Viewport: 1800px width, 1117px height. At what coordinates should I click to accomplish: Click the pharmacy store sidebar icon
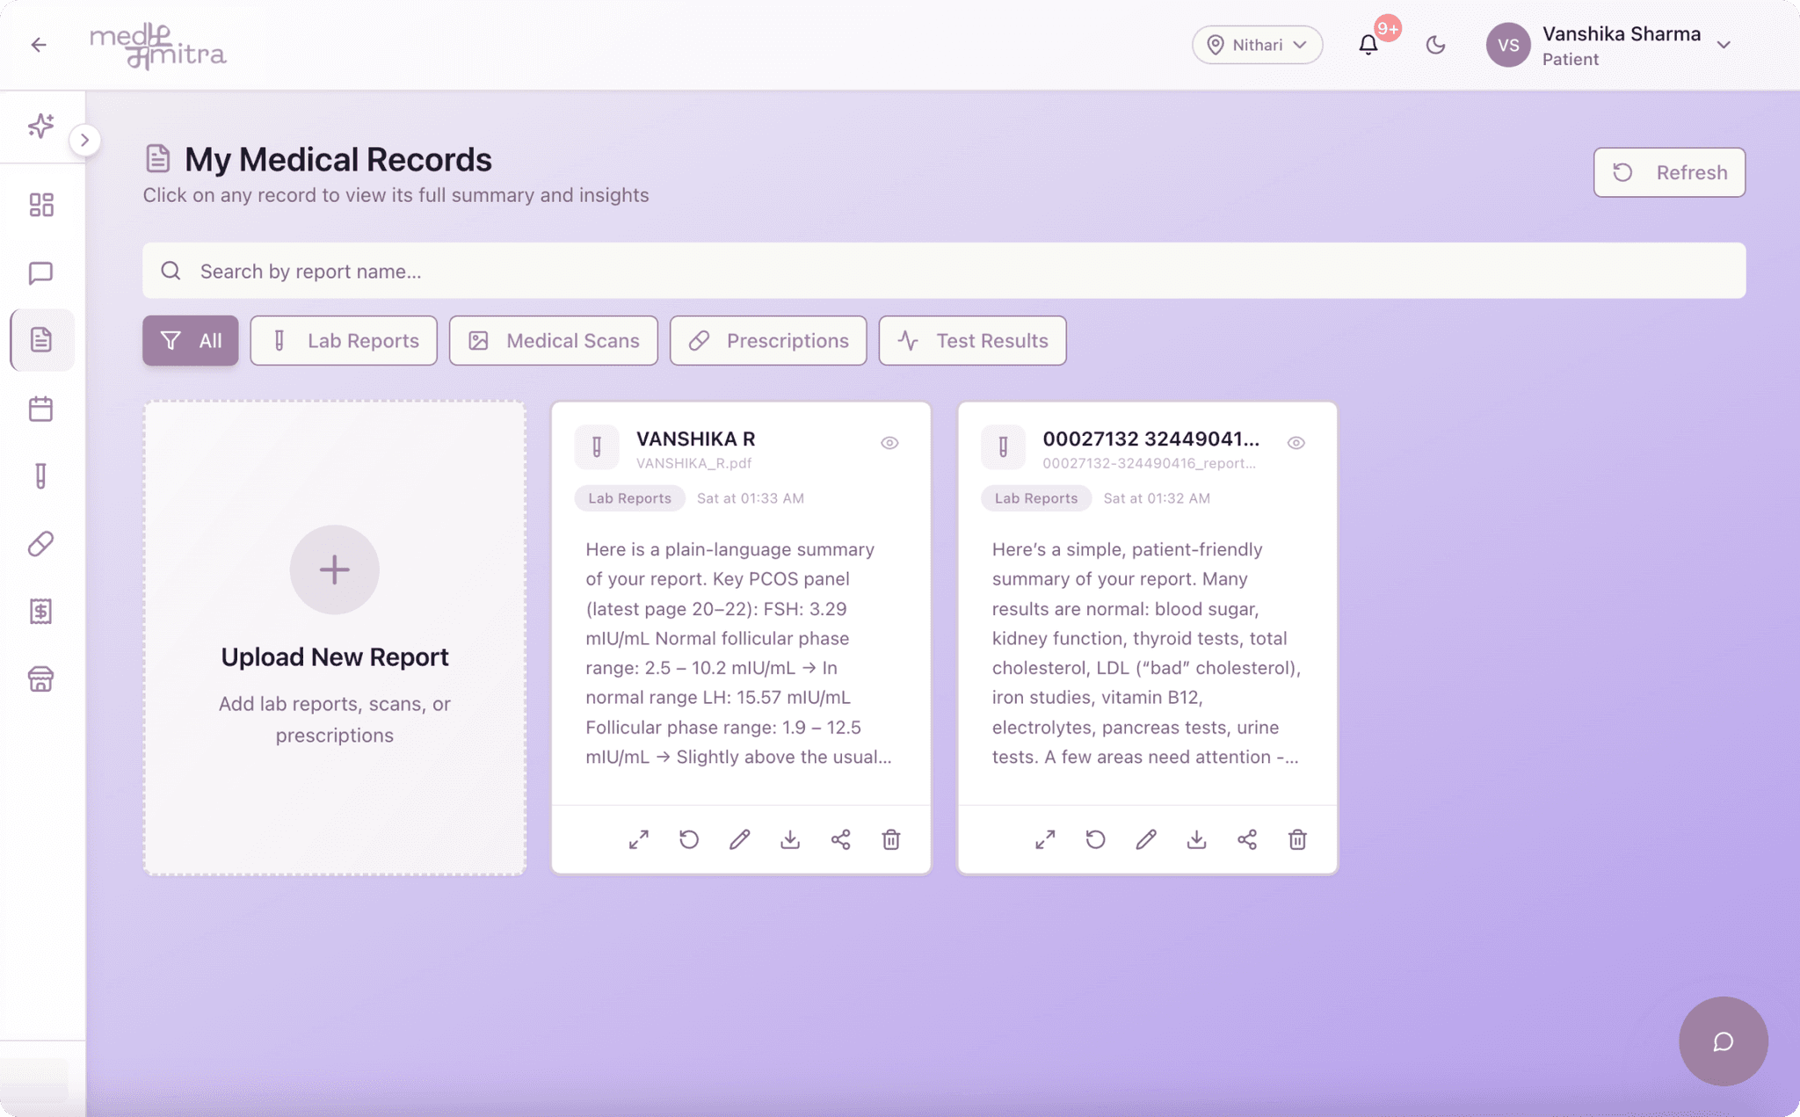point(40,678)
